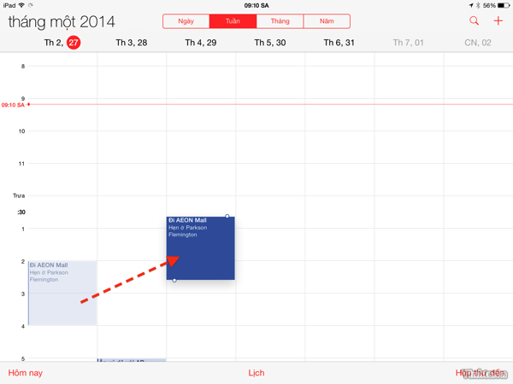
Task: Jump to today with Hôm nay
Action: [26, 373]
